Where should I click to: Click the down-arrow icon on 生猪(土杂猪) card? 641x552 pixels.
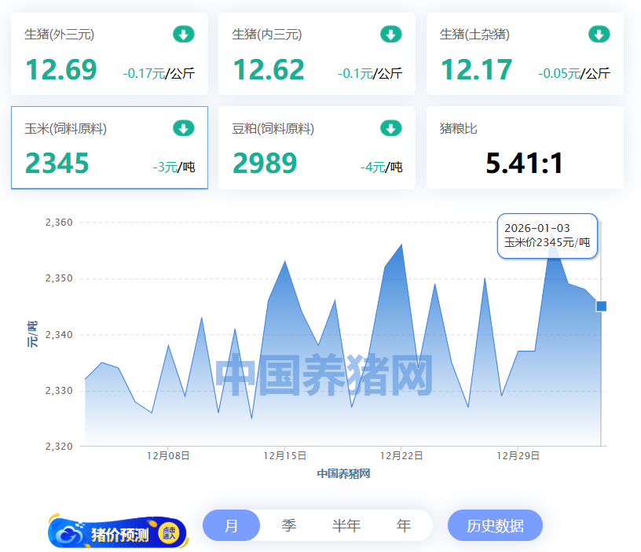pos(599,35)
